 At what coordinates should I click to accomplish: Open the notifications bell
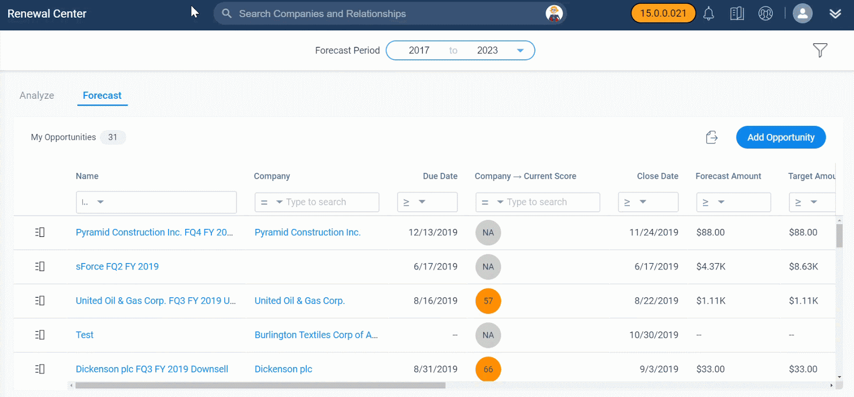point(708,13)
